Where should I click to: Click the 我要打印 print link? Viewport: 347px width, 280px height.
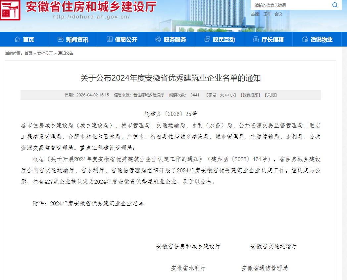click(x=250, y=95)
